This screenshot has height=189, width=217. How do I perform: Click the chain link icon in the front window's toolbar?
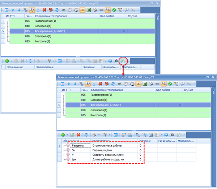point(157,84)
